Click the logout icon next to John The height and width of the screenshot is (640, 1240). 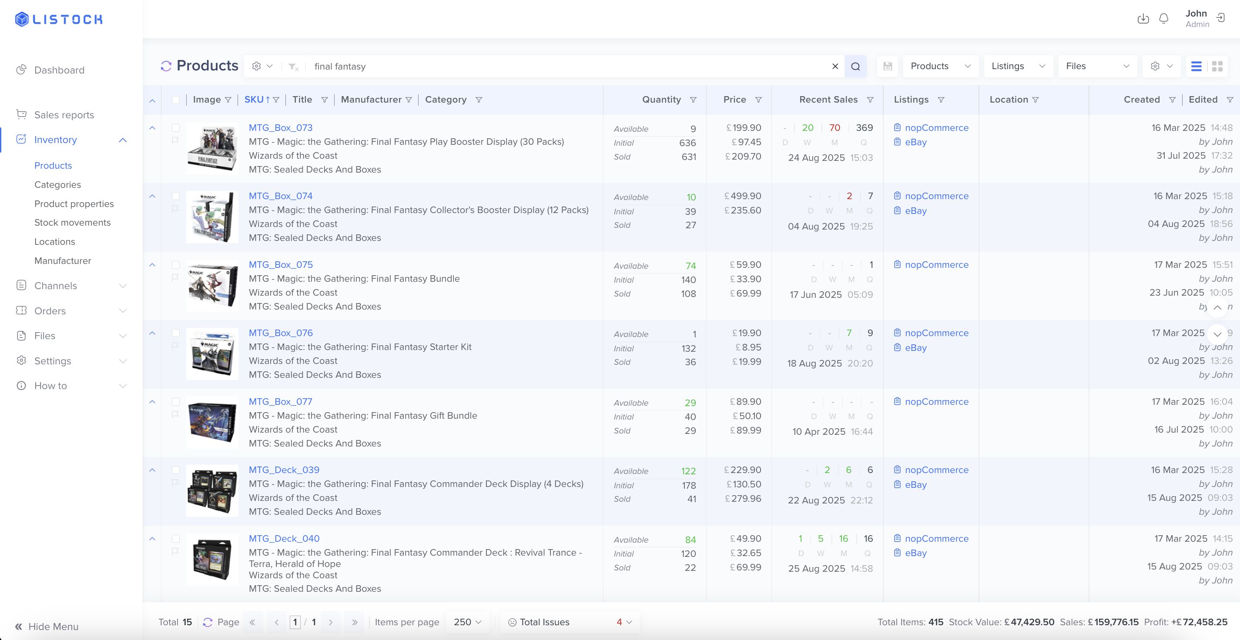(1221, 18)
